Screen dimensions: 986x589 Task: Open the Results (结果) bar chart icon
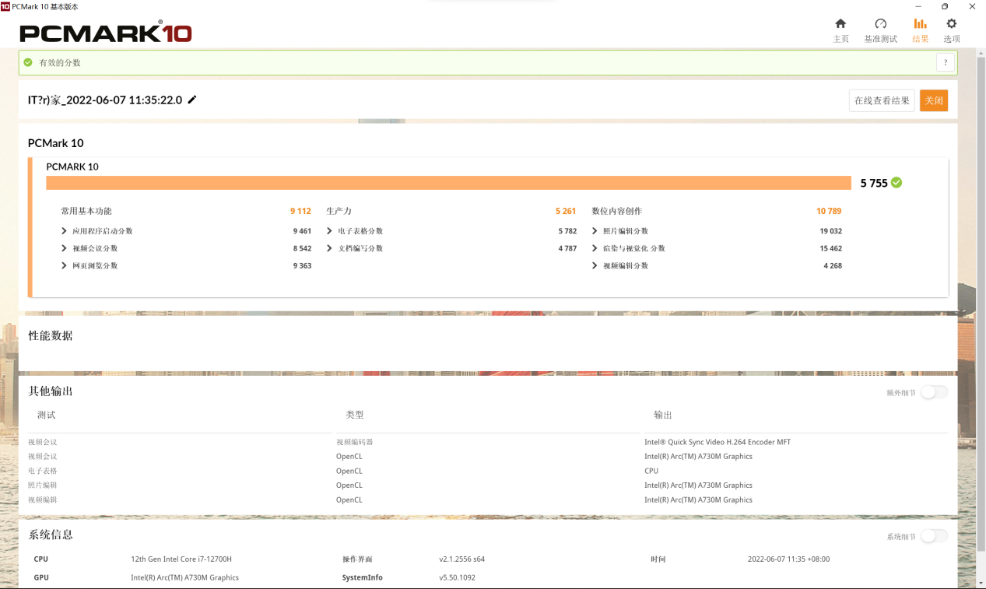click(920, 24)
